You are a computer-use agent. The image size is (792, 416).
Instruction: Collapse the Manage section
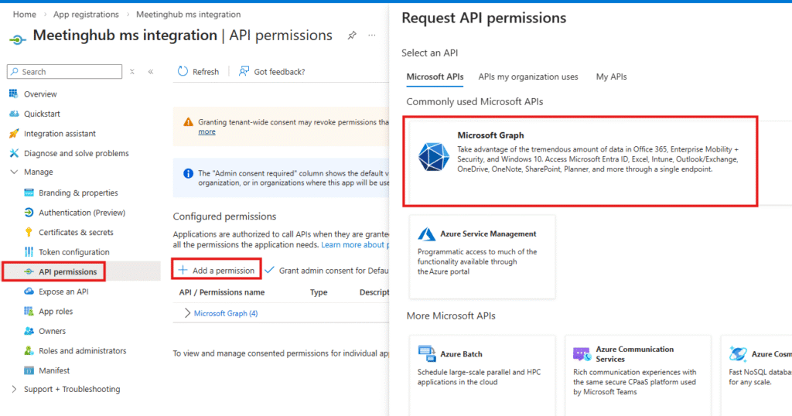click(x=14, y=172)
